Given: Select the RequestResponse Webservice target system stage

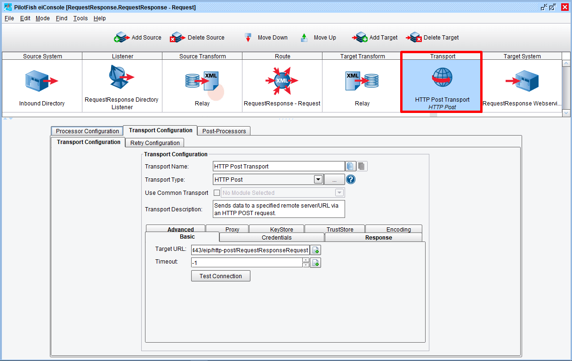Looking at the screenshot, I should (x=522, y=86).
